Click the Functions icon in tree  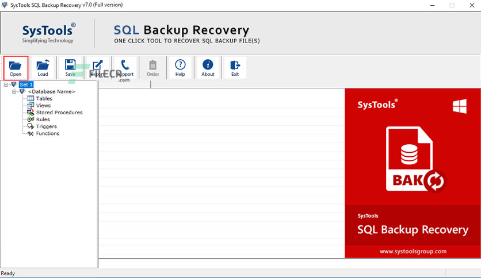pyautogui.click(x=30, y=133)
